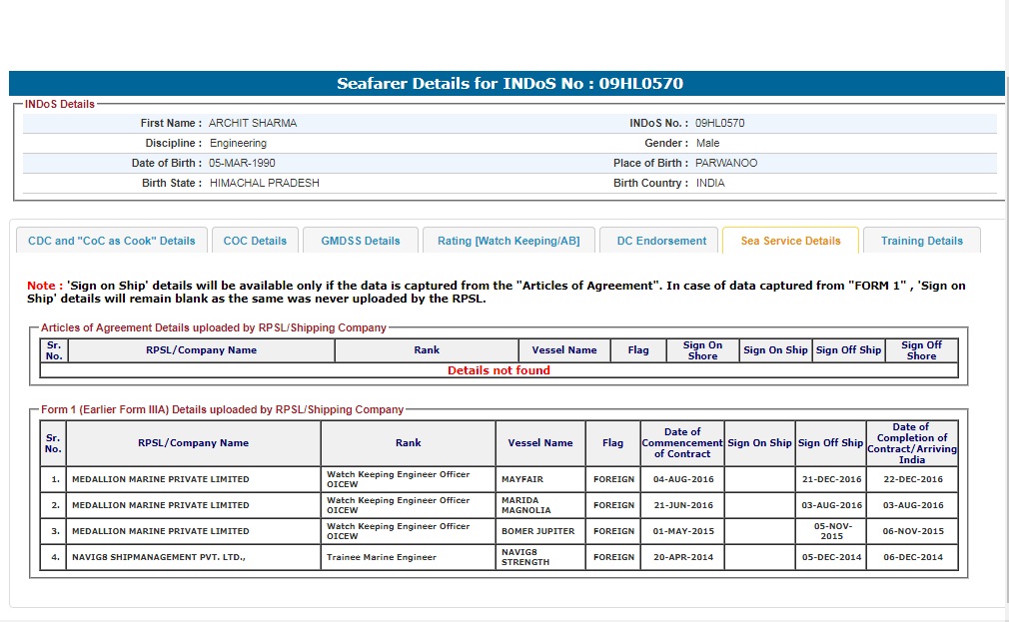Open the Training Details tab
The width and height of the screenshot is (1009, 622).
click(x=921, y=241)
